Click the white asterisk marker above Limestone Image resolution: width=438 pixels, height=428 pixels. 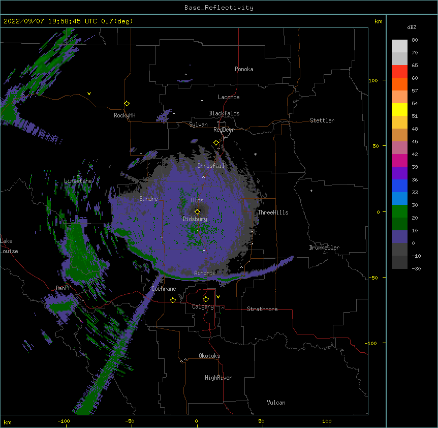pyautogui.click(x=78, y=176)
